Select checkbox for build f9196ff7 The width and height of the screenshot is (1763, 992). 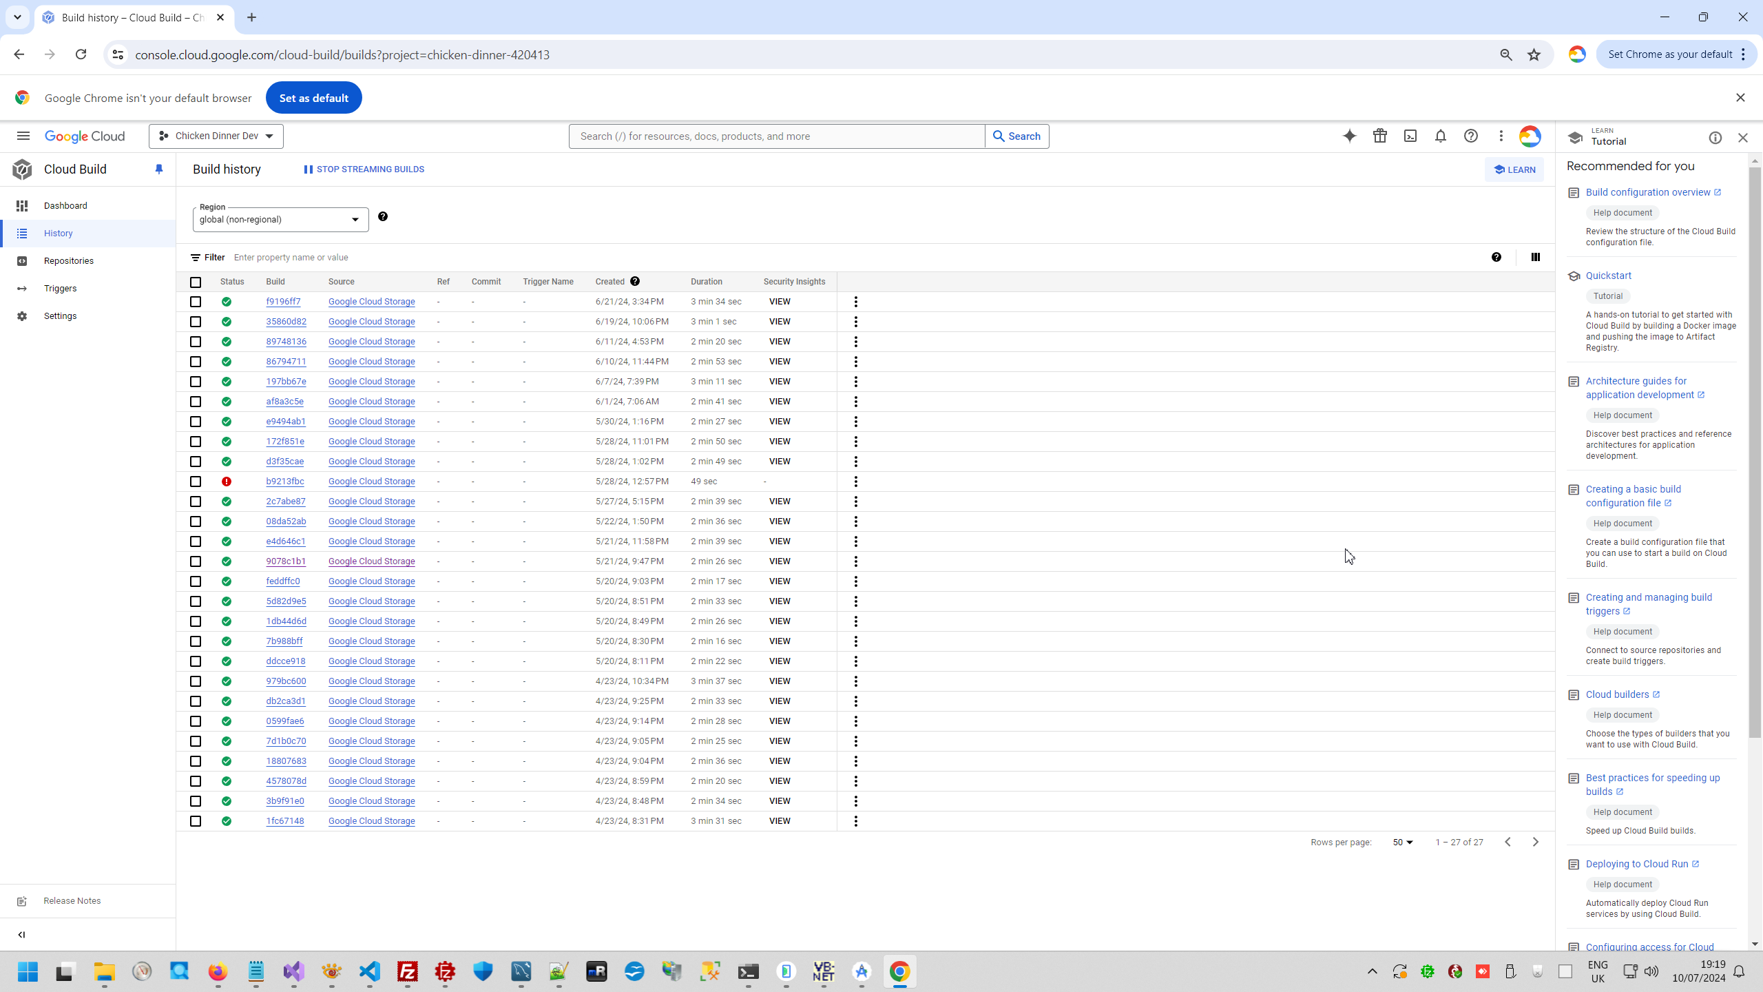point(196,302)
